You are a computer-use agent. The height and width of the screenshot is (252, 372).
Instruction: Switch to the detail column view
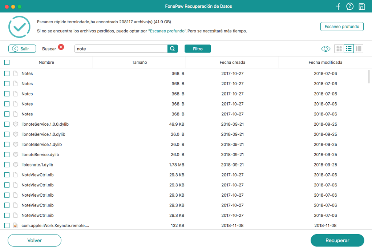pos(359,49)
